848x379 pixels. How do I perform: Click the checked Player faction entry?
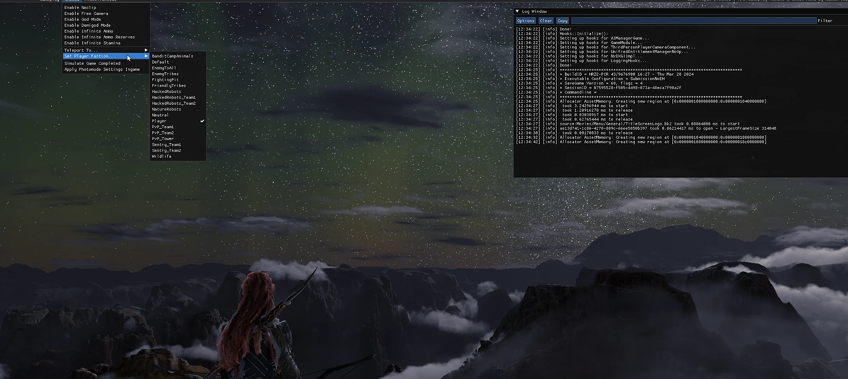tap(178, 121)
